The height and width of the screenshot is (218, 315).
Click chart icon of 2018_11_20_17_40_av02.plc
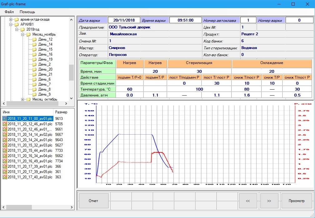[5, 177]
